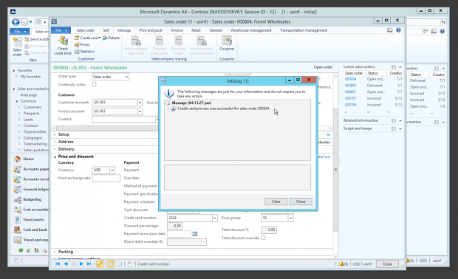458x279 pixels.
Task: Click the Rebate ribbon icon
Action: click(x=111, y=38)
